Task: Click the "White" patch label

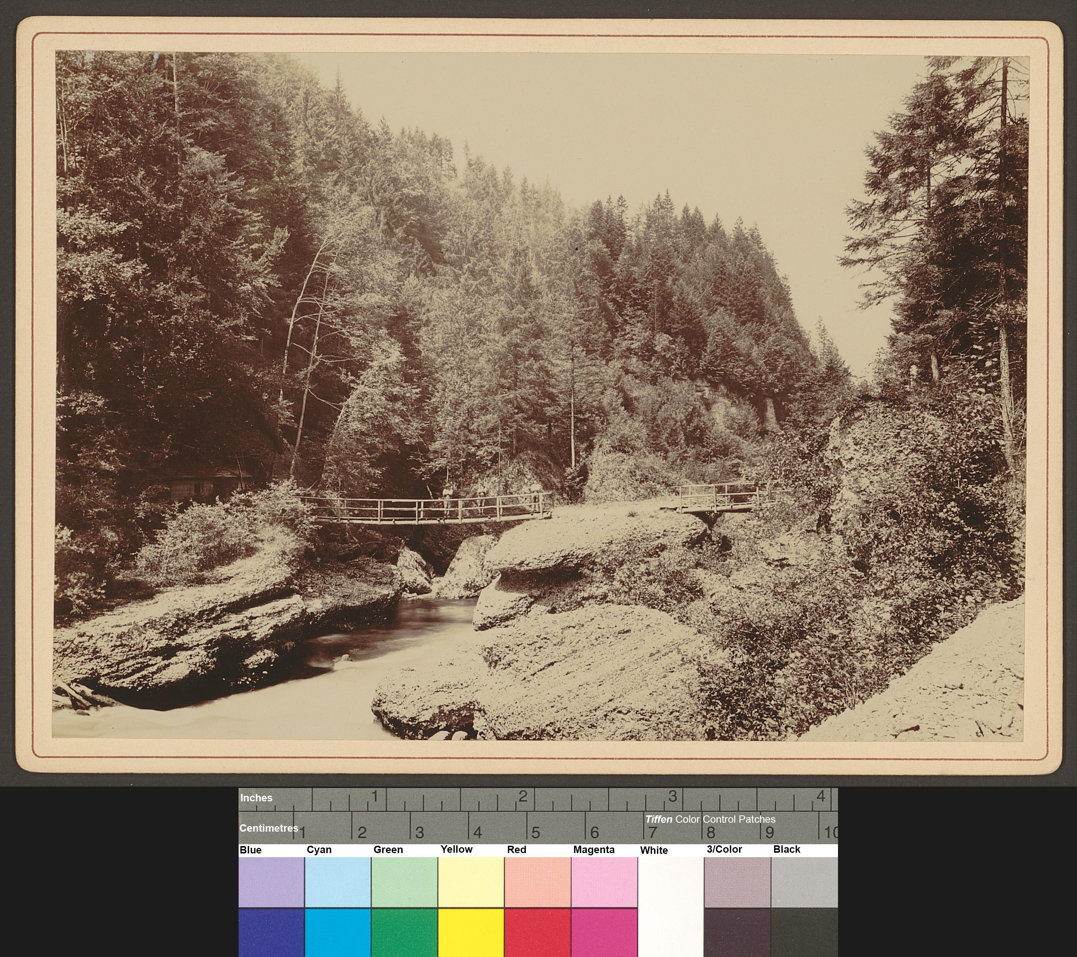Action: tap(654, 850)
